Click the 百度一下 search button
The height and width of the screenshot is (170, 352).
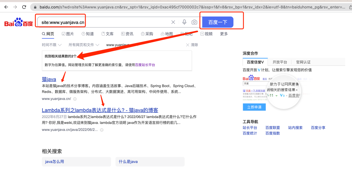218,22
